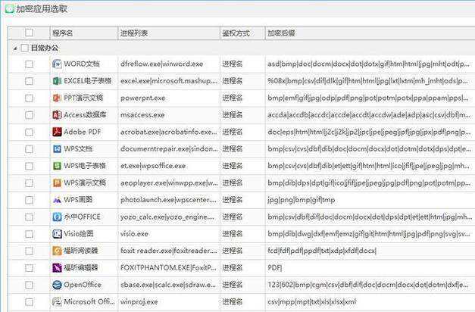The height and width of the screenshot is (312, 475).
Task: Sort by the 加密后缀 column header
Action: pyautogui.click(x=370, y=33)
